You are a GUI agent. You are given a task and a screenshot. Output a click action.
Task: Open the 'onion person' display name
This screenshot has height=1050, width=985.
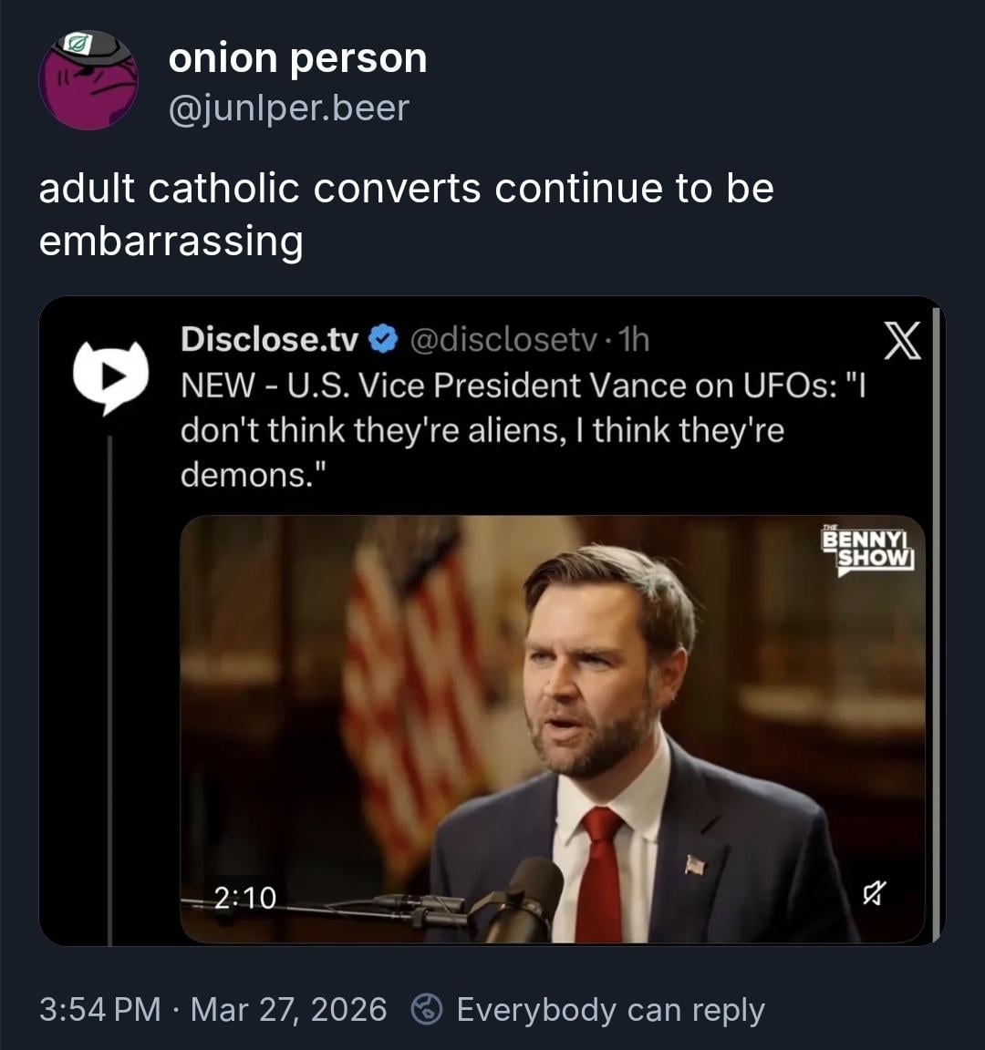(x=297, y=58)
